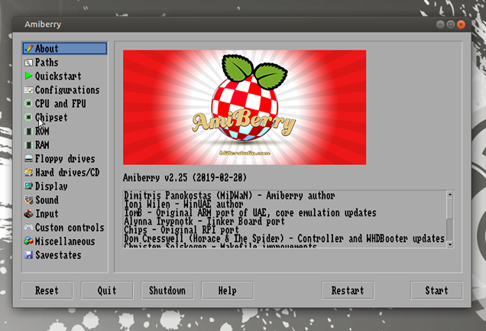Click the AmiBerry logo banner image
The height and width of the screenshot is (331, 486).
click(245, 107)
